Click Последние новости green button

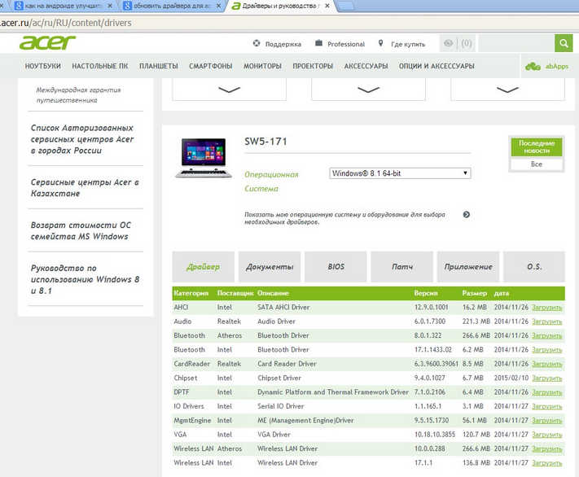[537, 147]
